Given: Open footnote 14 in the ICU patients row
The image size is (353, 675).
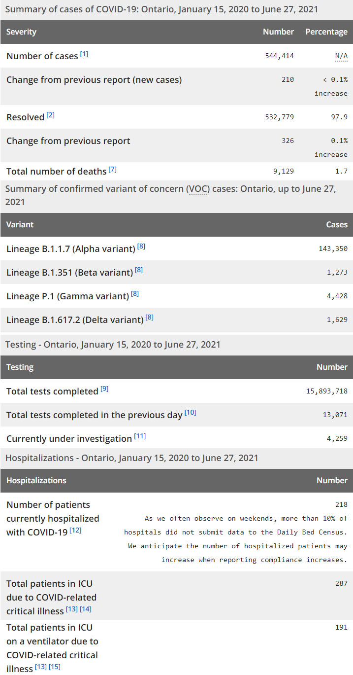Looking at the screenshot, I should tap(86, 609).
